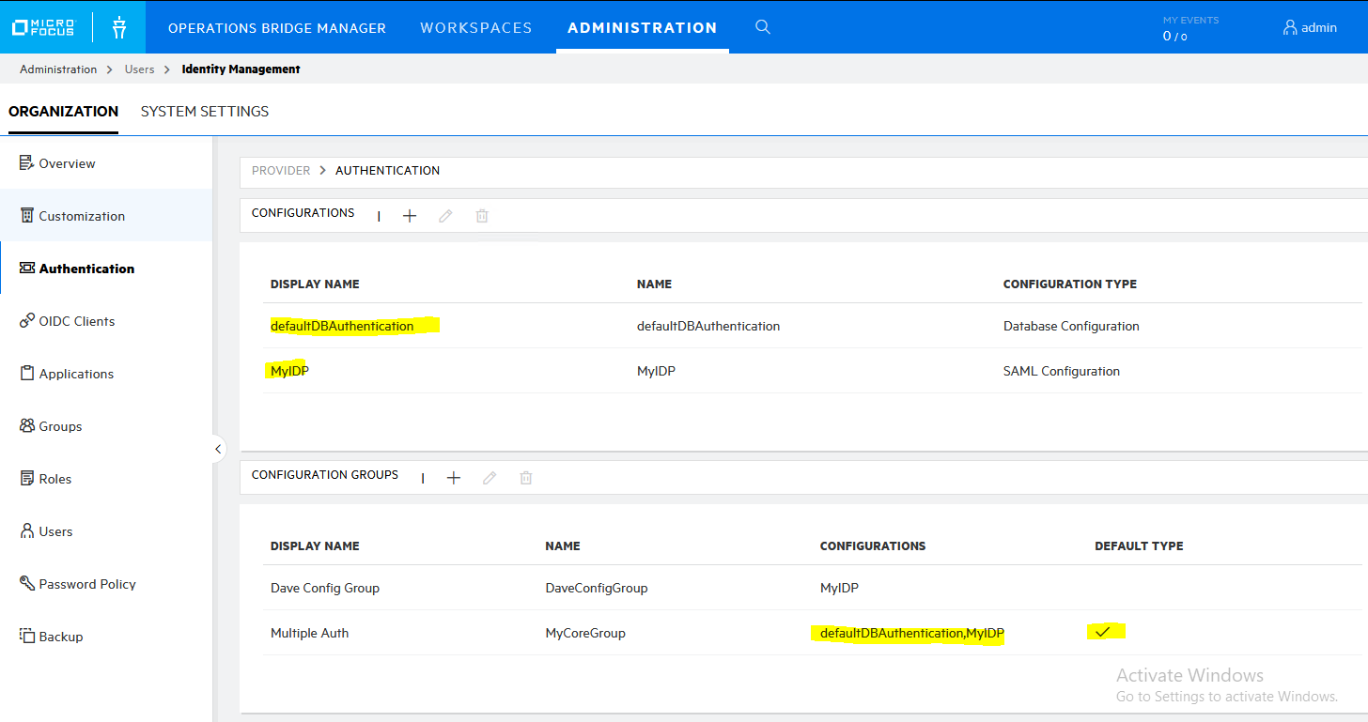The height and width of the screenshot is (722, 1368).
Task: Open the Password Policy settings
Action: (86, 583)
